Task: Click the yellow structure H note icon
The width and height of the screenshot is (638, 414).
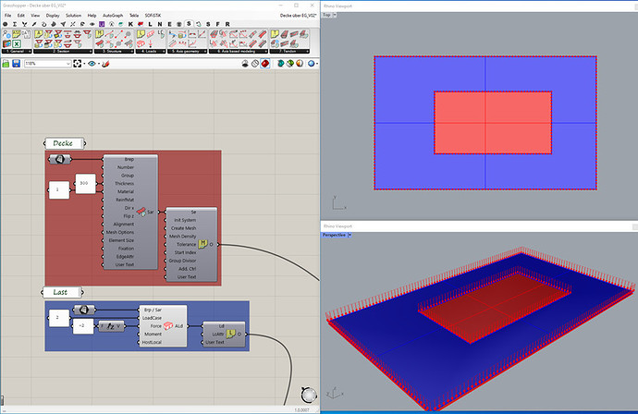Action: point(99,34)
